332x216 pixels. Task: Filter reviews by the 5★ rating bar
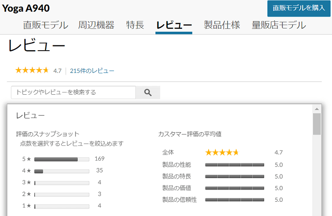62,159
